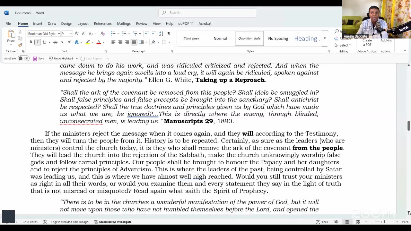Increase font size with the larger A icon
The image size is (411, 231).
coord(77,34)
